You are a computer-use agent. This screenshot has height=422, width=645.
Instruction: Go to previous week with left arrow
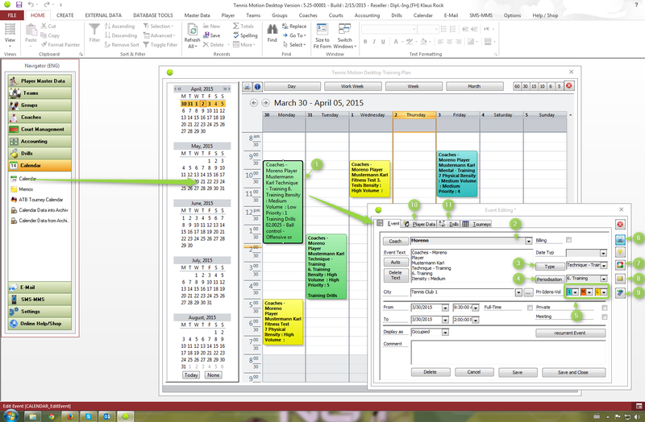pyautogui.click(x=255, y=103)
